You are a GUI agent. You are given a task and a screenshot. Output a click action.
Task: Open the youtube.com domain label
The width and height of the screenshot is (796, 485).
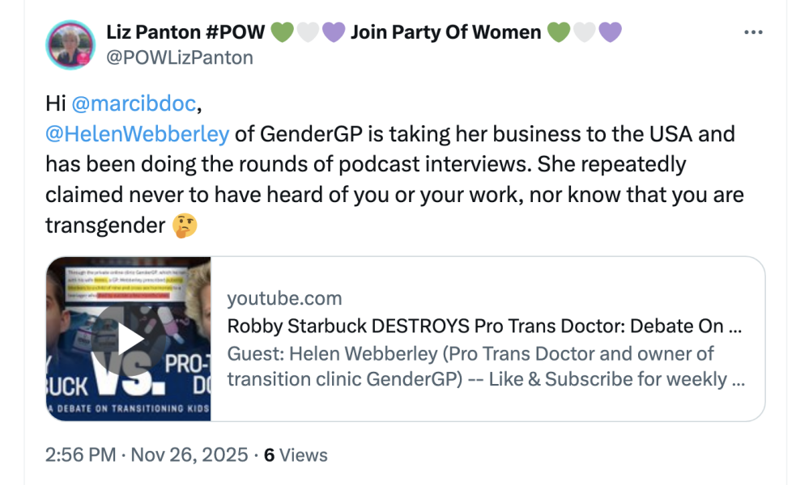[x=284, y=298]
